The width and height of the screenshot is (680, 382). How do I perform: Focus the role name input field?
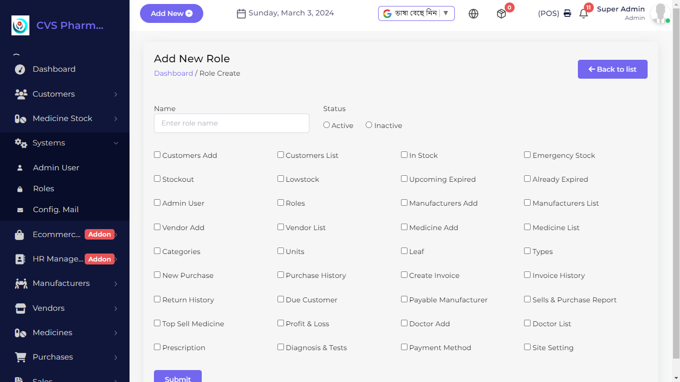232,123
